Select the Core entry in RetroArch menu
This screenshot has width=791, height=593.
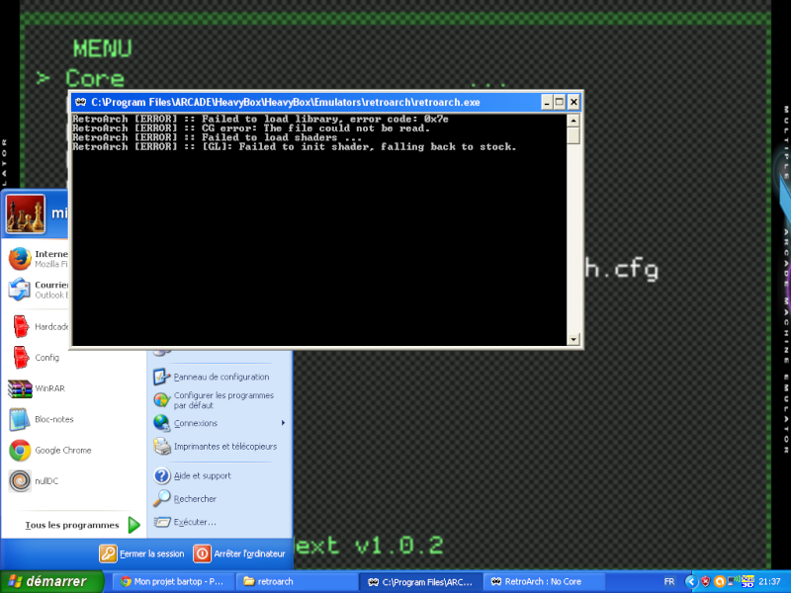click(x=95, y=79)
